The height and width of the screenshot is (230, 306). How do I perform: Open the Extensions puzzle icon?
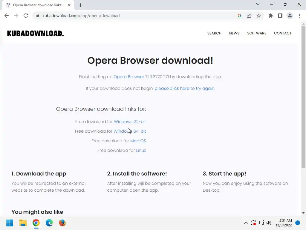(x=271, y=16)
